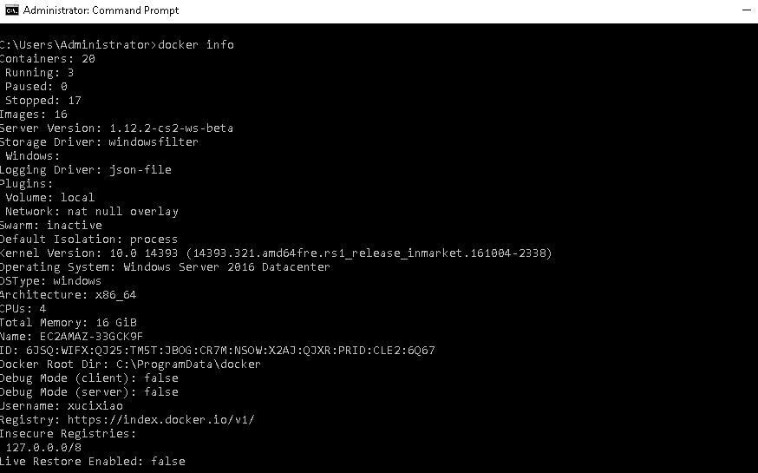Click the 'Total Memory: 16 GiB' line
The height and width of the screenshot is (473, 758).
tap(69, 323)
